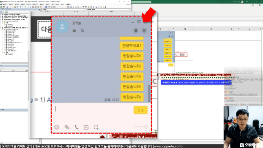Screen dimensions: 263x148
Task: Open the 삽입(I) menu in VBA editor
Action: tap(23, 4)
